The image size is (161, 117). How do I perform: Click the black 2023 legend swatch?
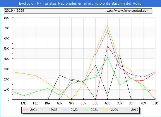point(45,110)
